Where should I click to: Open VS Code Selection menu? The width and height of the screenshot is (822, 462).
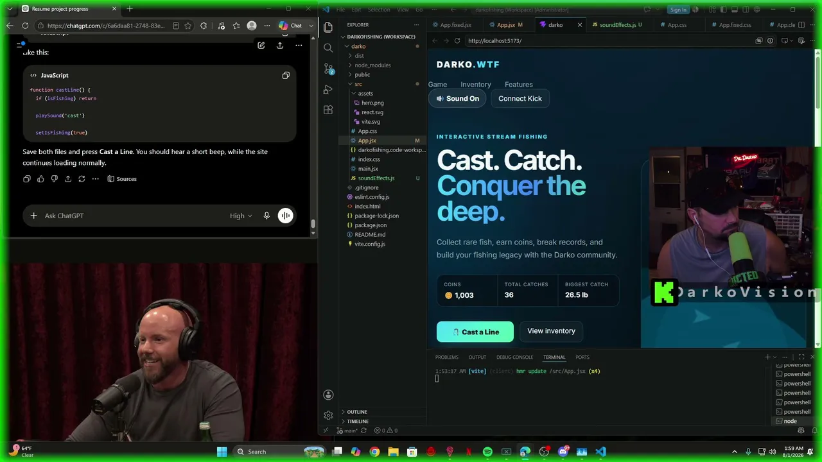[379, 10]
